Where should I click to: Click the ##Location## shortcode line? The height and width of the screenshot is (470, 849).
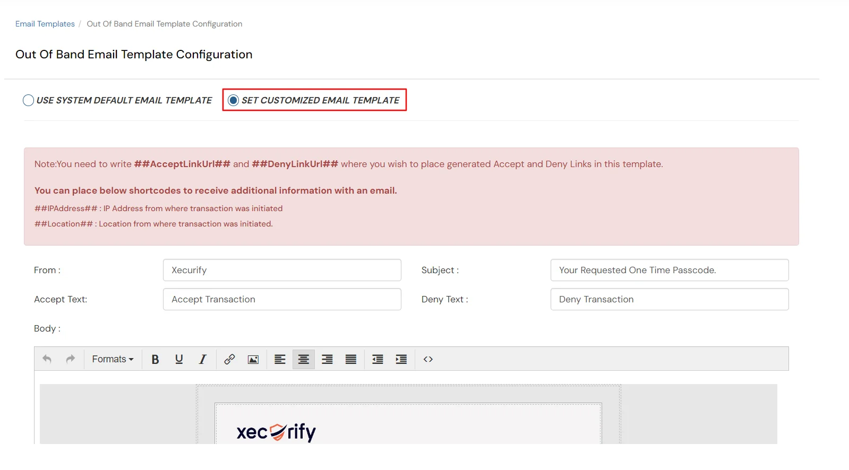click(x=153, y=224)
